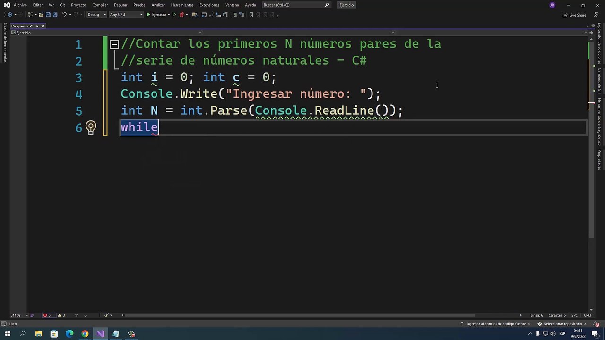This screenshot has height=340, width=605.
Task: Click the Línea: 6 position indicator
Action: click(536, 315)
